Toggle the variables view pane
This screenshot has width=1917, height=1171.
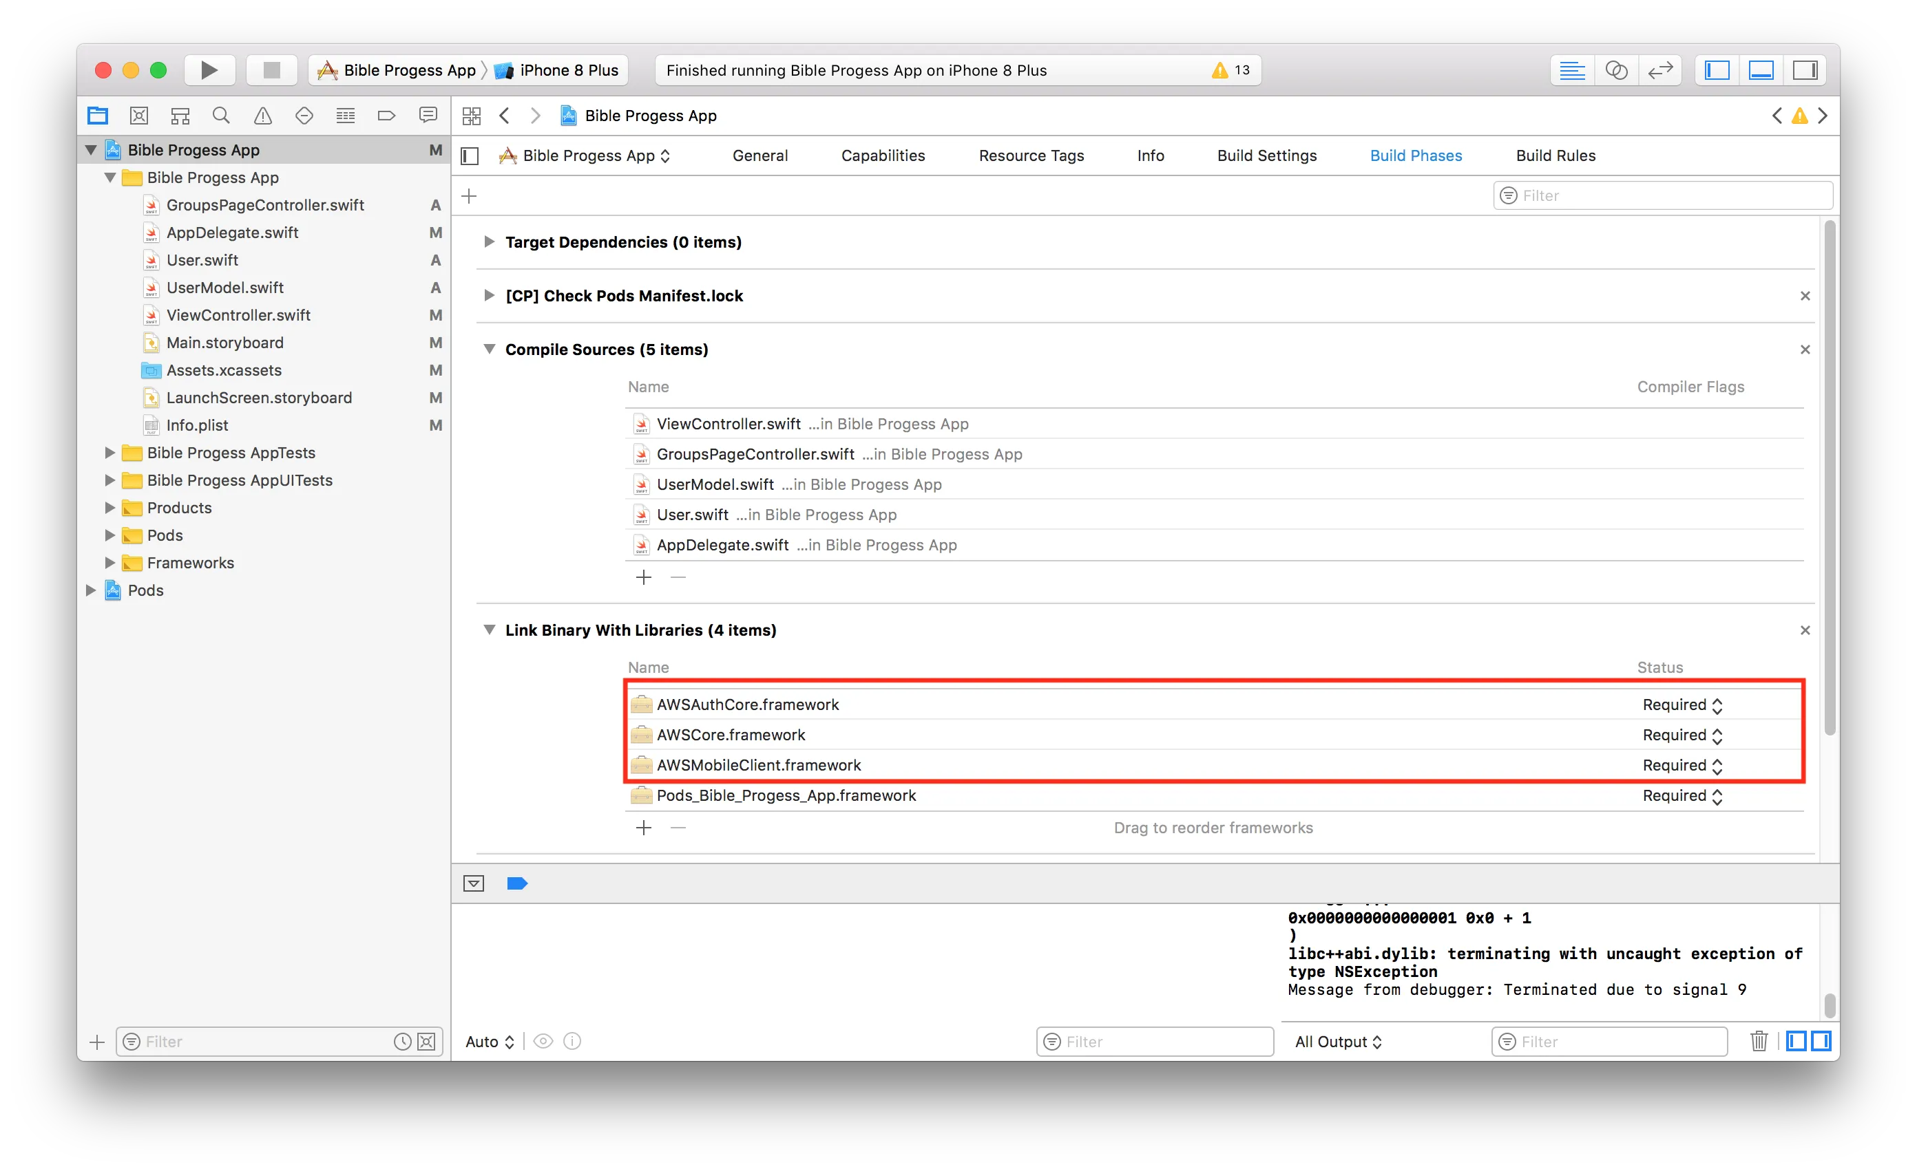pyautogui.click(x=1796, y=1040)
